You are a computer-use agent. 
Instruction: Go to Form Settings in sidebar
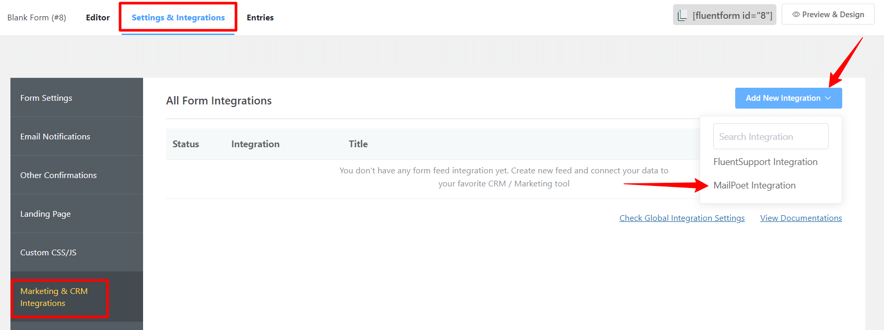point(77,98)
